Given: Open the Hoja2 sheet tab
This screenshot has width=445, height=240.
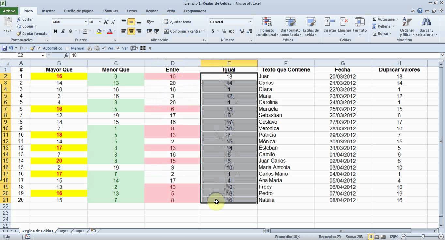Looking at the screenshot, I should pyautogui.click(x=63, y=231).
